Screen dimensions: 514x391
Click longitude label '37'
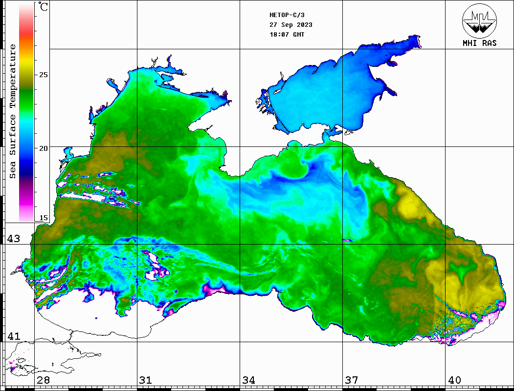[352, 380]
